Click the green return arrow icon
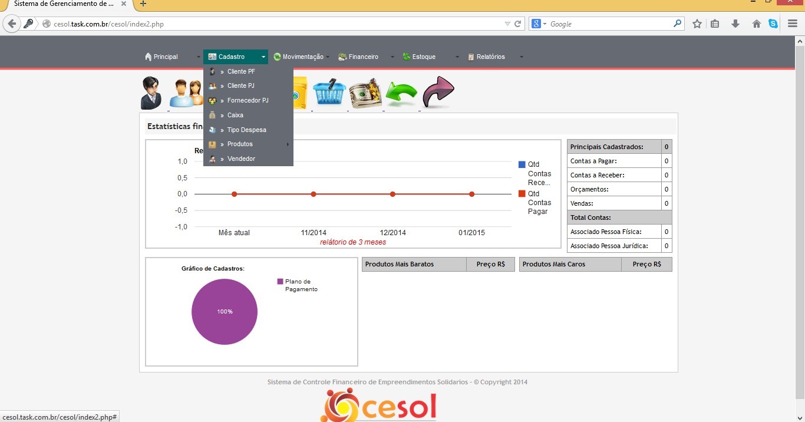This screenshot has height=422, width=805. coord(401,93)
